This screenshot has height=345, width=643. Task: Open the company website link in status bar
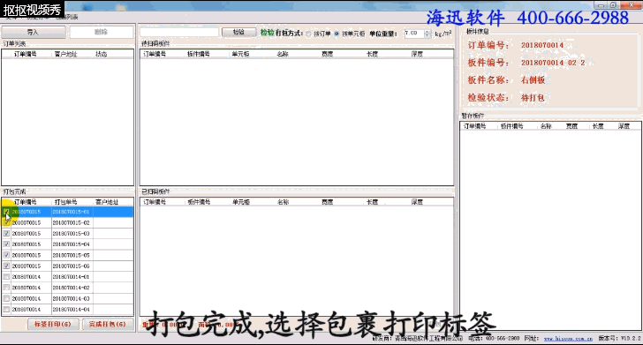[568, 339]
